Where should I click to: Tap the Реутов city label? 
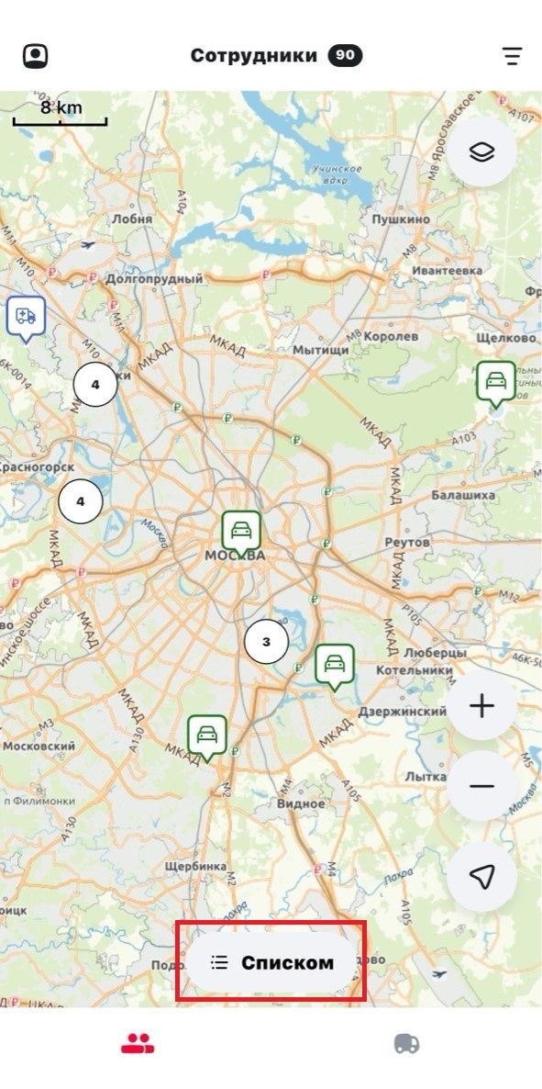click(406, 542)
